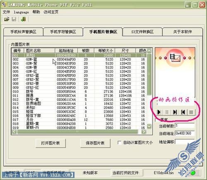Sort by the 图片名称 column header
Viewport: 207px width, 180px height.
coord(40,51)
